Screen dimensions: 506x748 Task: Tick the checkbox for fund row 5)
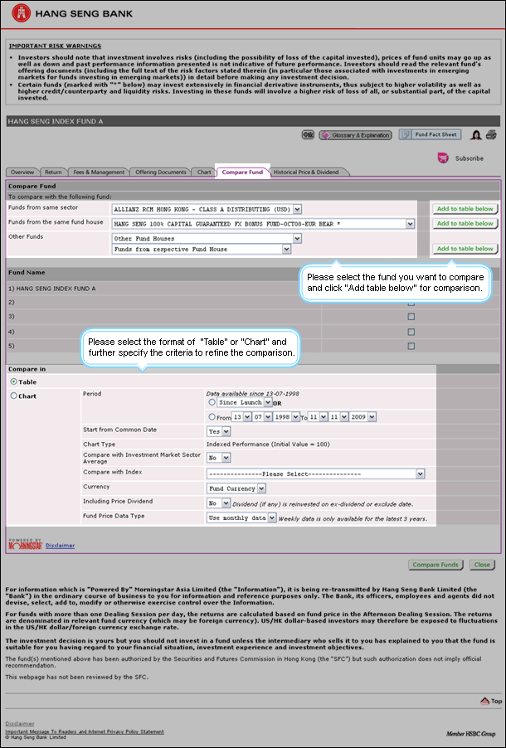click(x=411, y=346)
